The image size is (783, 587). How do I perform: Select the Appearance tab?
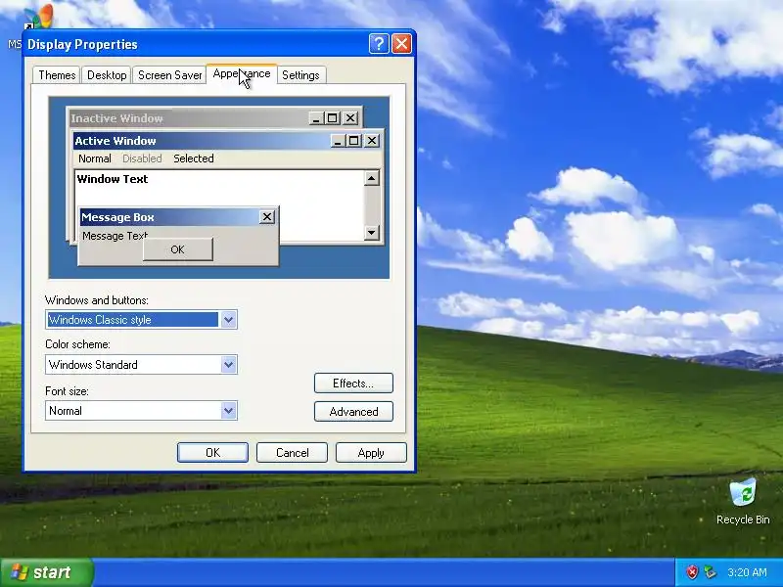(242, 74)
